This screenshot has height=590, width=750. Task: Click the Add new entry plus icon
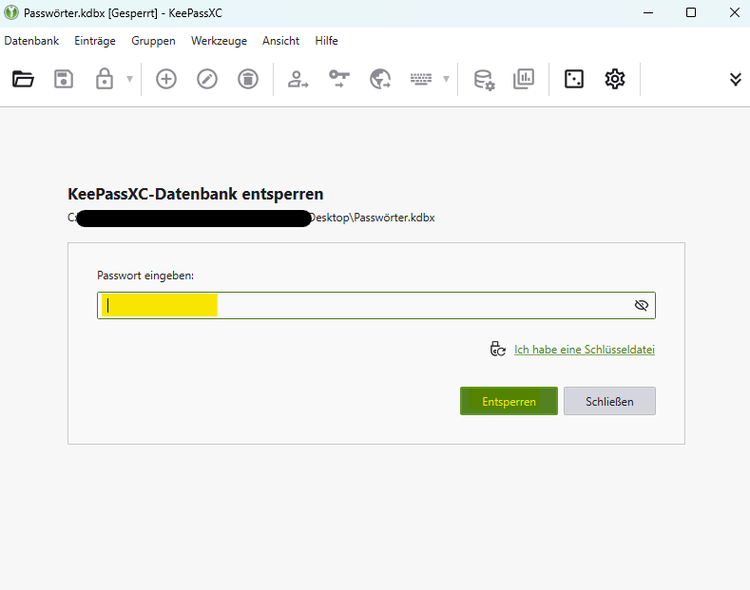tap(166, 79)
